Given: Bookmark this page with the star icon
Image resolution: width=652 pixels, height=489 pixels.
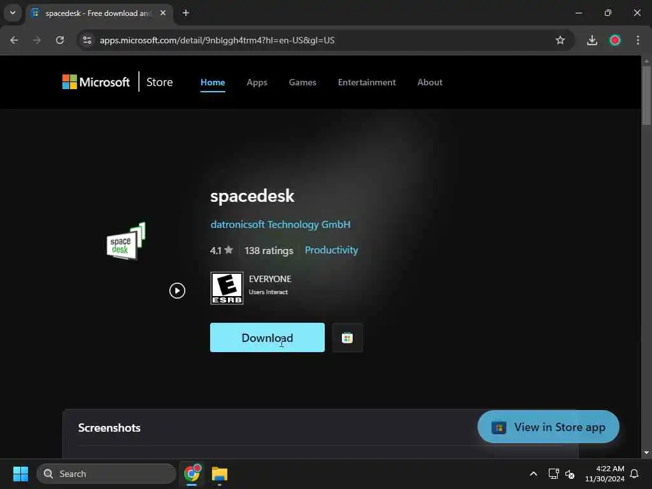Looking at the screenshot, I should tap(560, 40).
